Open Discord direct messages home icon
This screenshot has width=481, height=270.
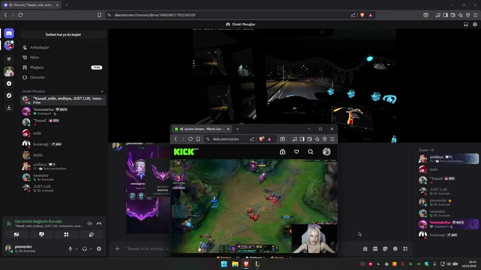click(9, 33)
